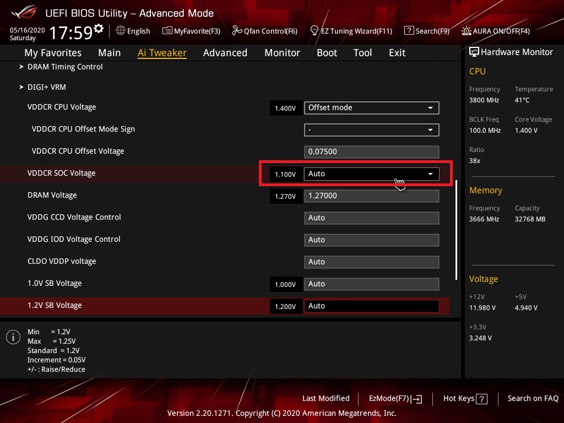
Task: Open VDDCR SOC Voltage Auto dropdown
Action: 372,173
